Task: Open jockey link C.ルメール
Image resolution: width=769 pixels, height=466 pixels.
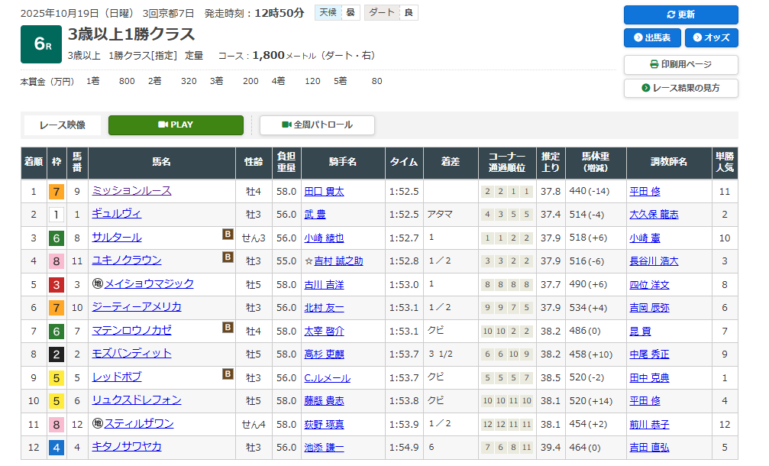Action: point(328,377)
